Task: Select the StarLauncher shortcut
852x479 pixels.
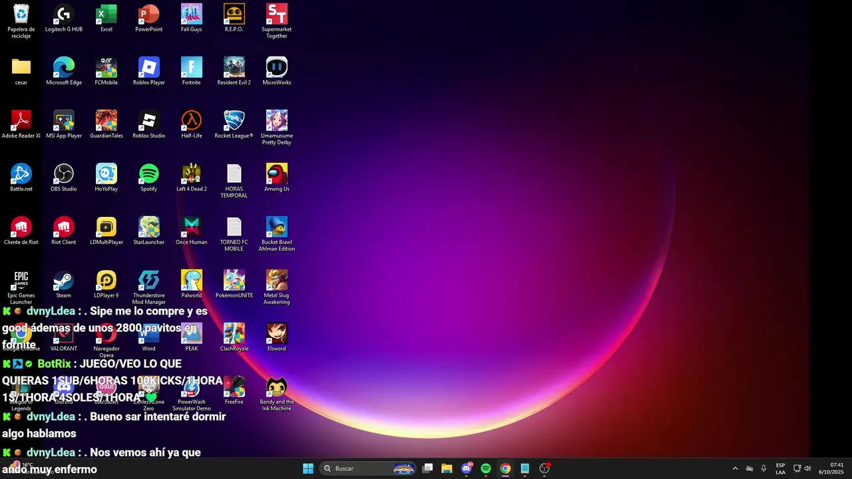Action: pos(149,231)
